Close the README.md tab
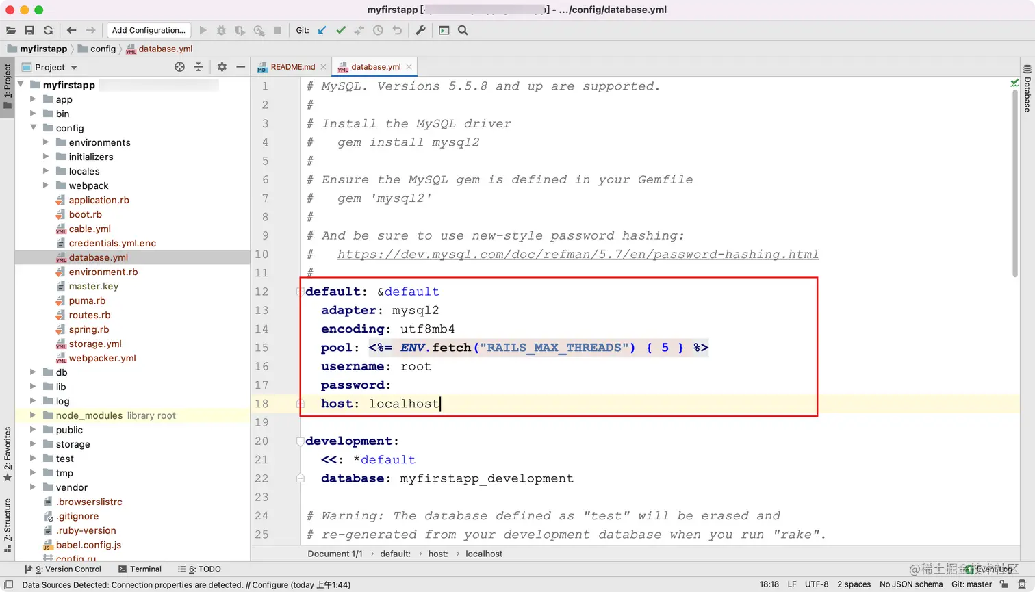Screen dimensions: 1035x592 [x=324, y=67]
